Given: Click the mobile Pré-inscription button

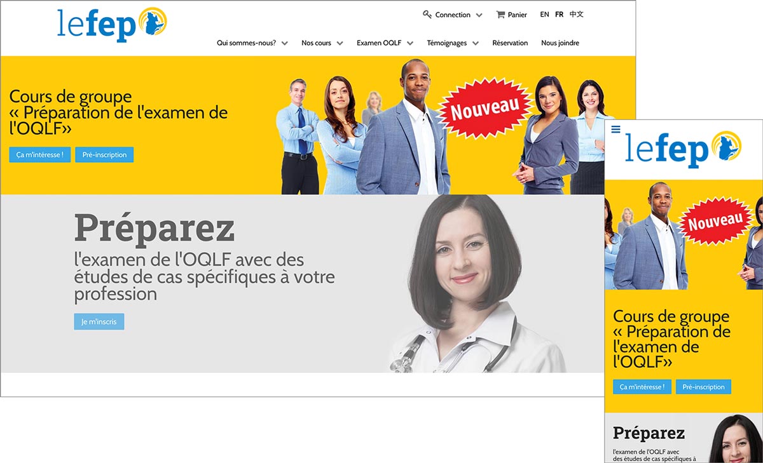Looking at the screenshot, I should pyautogui.click(x=703, y=387).
